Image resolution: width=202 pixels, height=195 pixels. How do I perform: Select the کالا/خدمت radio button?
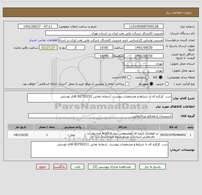[x=129, y=77]
